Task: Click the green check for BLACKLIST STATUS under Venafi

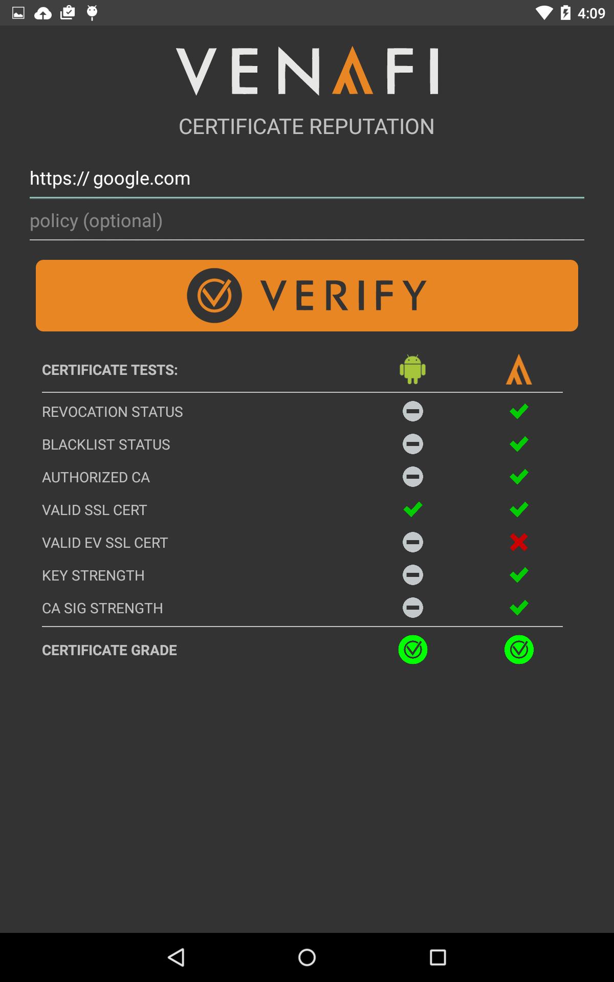Action: coord(519,443)
